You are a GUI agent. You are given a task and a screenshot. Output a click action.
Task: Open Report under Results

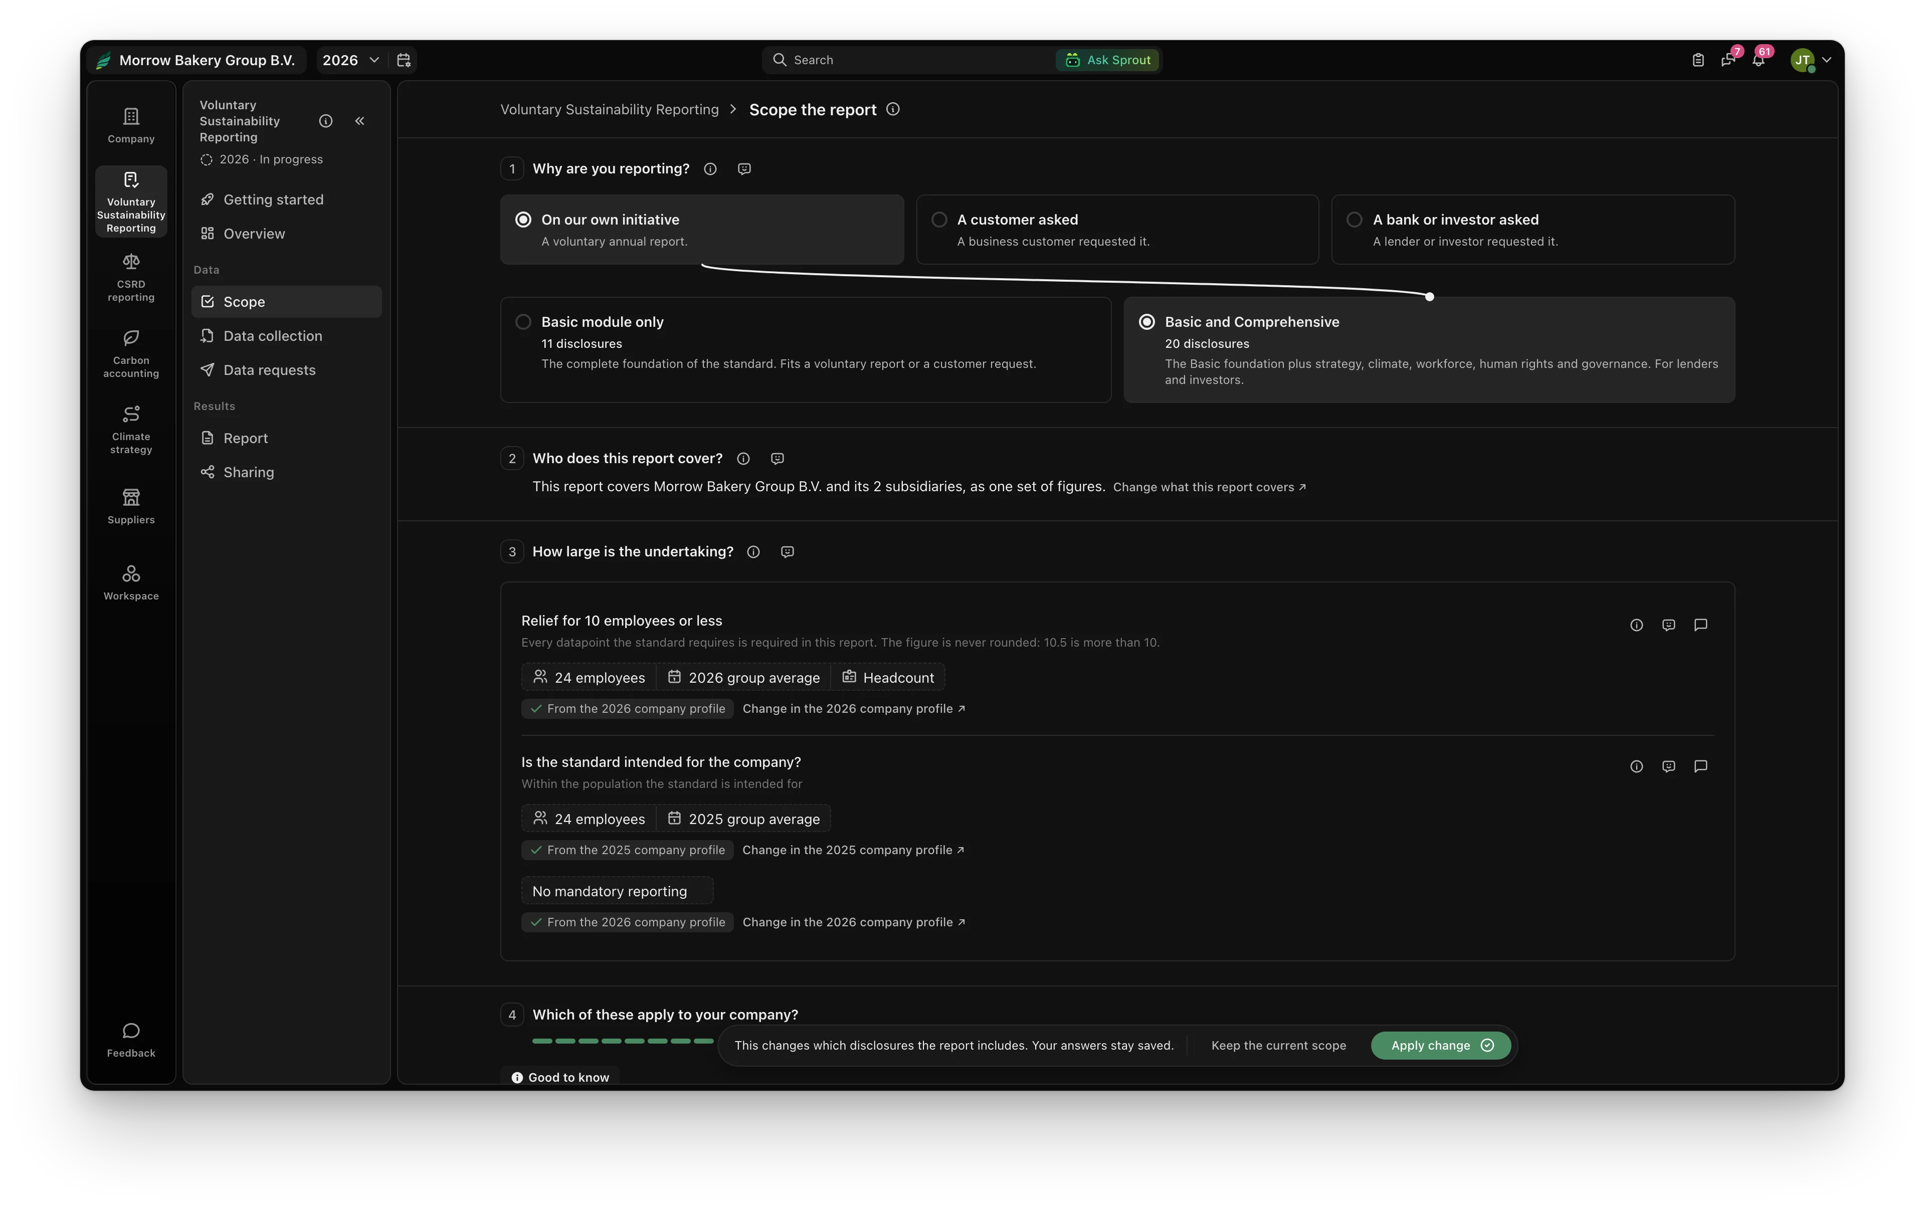tap(287, 438)
